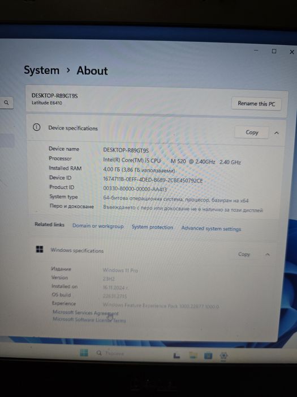Click the Installed RAM value 4,00 ГБ
This screenshot has width=297, height=397.
click(x=139, y=170)
